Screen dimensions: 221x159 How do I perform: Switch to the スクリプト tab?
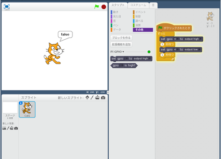coord(118,5)
